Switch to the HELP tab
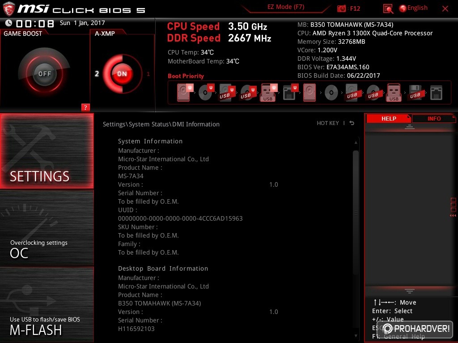 click(x=389, y=118)
